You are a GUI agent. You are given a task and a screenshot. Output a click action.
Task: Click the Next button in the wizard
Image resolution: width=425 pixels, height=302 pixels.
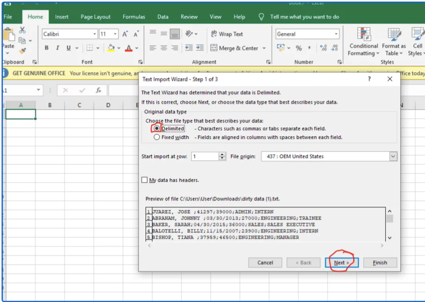pos(341,262)
